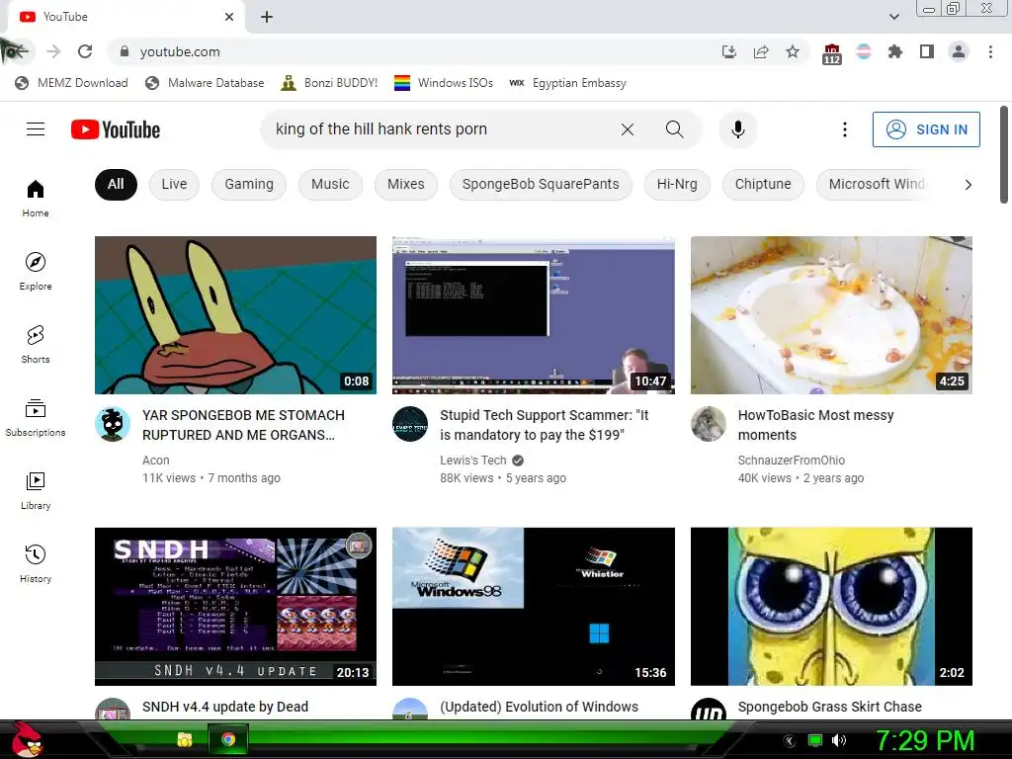This screenshot has height=759, width=1012.
Task: Open Subscriptions in the sidebar
Action: (x=36, y=418)
